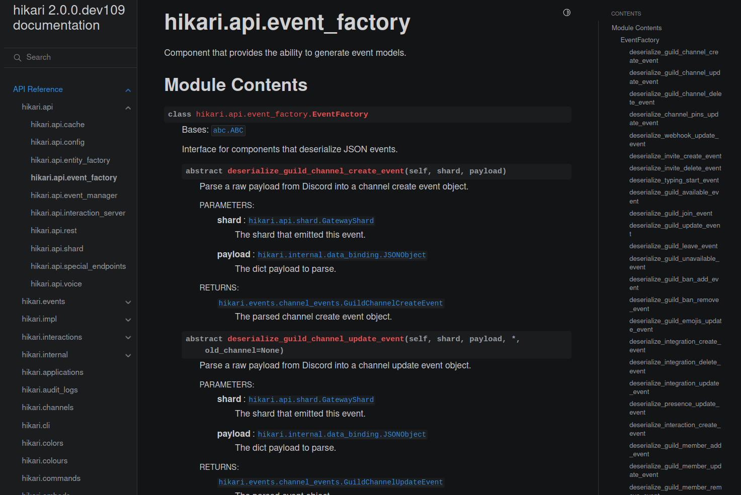The height and width of the screenshot is (495, 741).
Task: Go to hikari.api.entity_factory
Action: (x=70, y=160)
